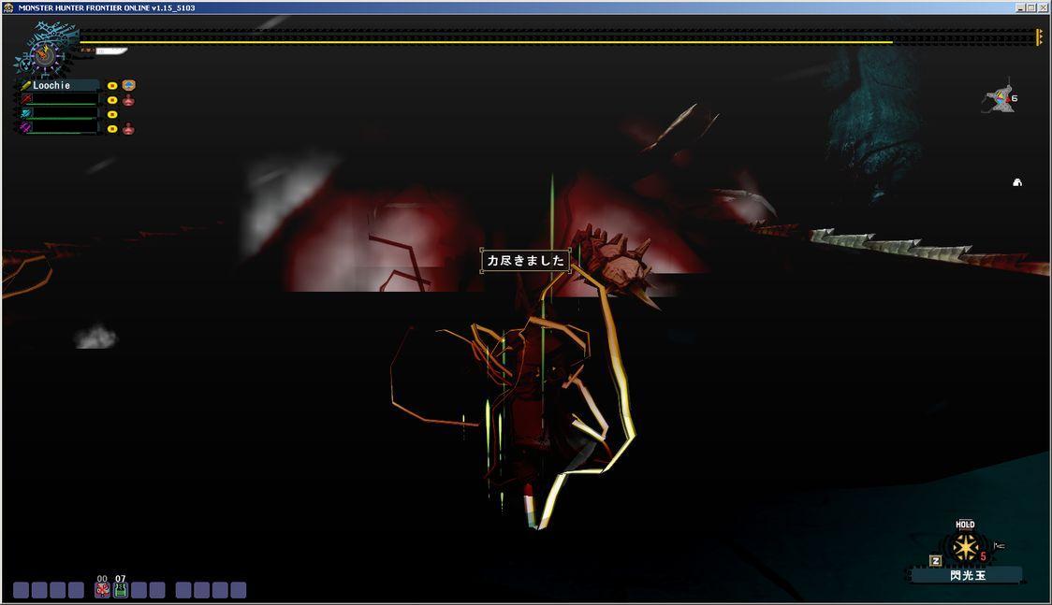Screen dimensions: 1052x605
Task: Click the 07 item count number
Action: click(x=120, y=578)
